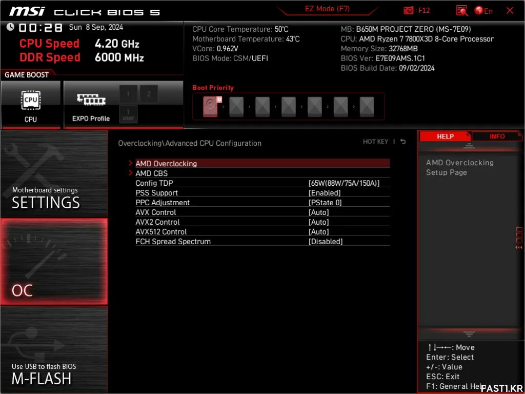525x394 pixels.
Task: Select the third boot priority slot
Action: coord(262,107)
